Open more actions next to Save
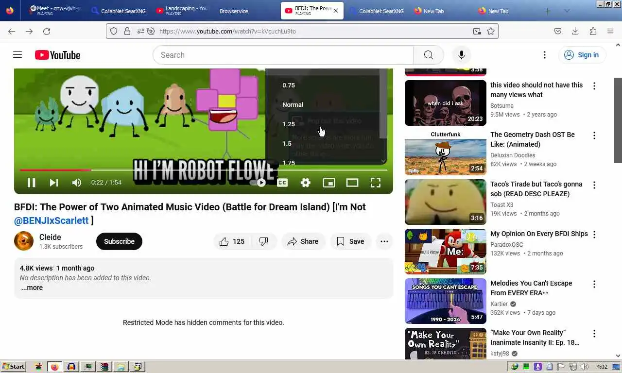This screenshot has width=622, height=373. [384, 241]
